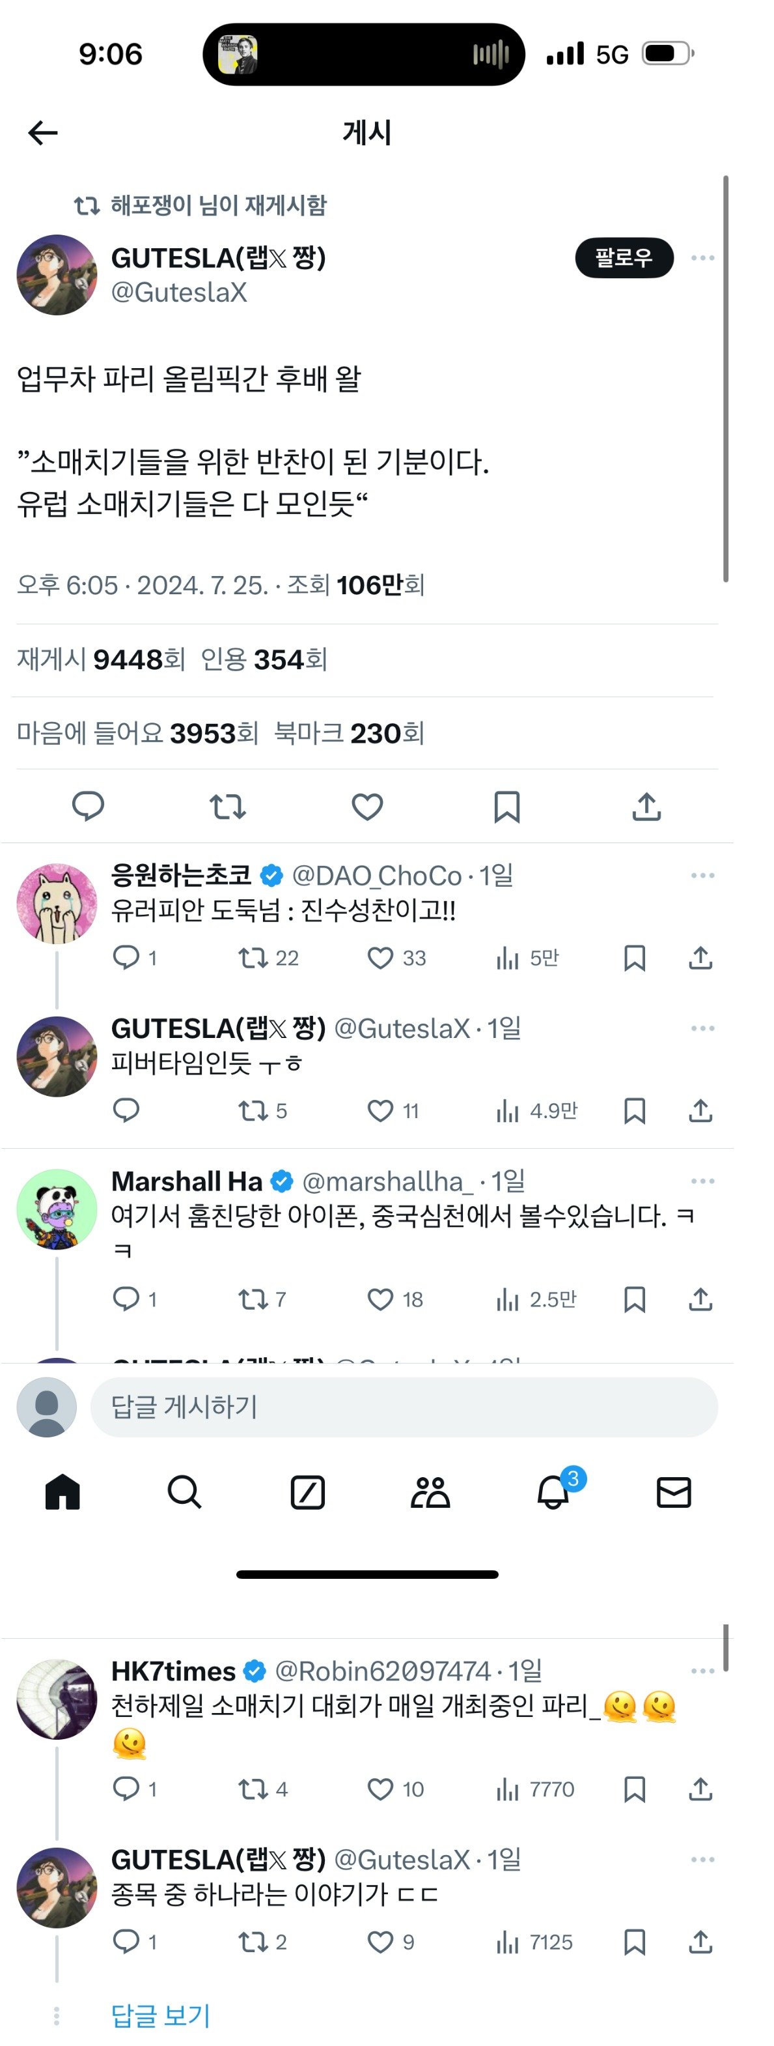The width and height of the screenshot is (774, 2046).
Task: Like Marshall Ha's reply
Action: point(380,1299)
